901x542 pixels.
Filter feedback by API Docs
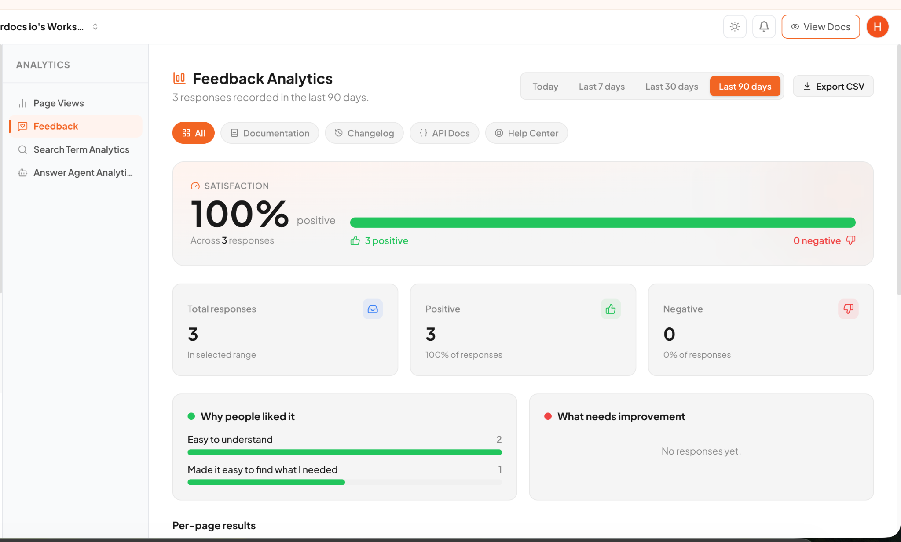444,133
